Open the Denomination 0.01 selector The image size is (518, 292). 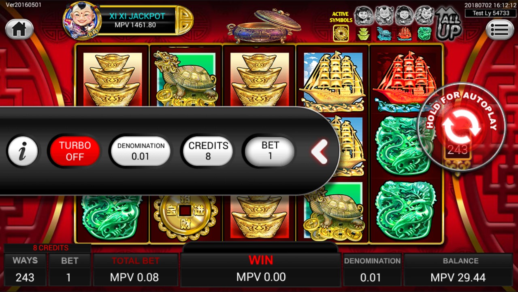(x=141, y=151)
